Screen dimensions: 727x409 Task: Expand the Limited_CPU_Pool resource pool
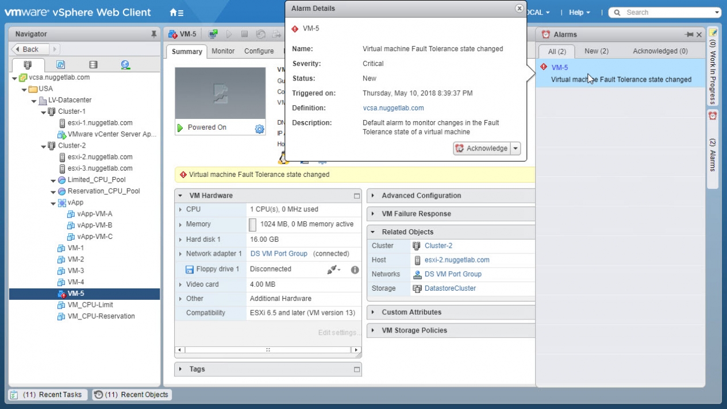(53, 180)
